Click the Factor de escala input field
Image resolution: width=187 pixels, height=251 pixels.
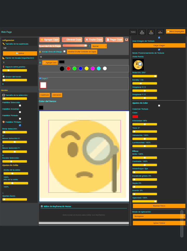(x=20, y=62)
